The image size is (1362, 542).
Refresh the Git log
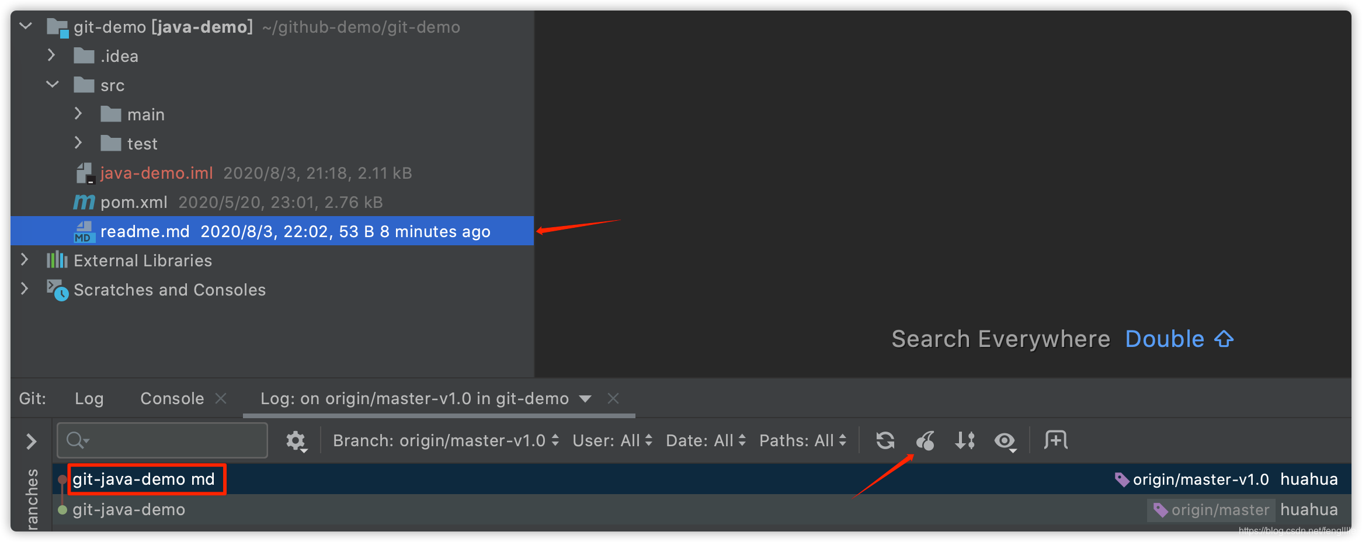(x=885, y=440)
